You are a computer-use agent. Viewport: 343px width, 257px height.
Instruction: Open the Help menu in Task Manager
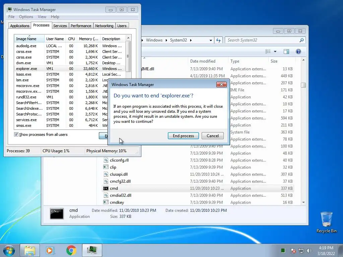point(55,17)
